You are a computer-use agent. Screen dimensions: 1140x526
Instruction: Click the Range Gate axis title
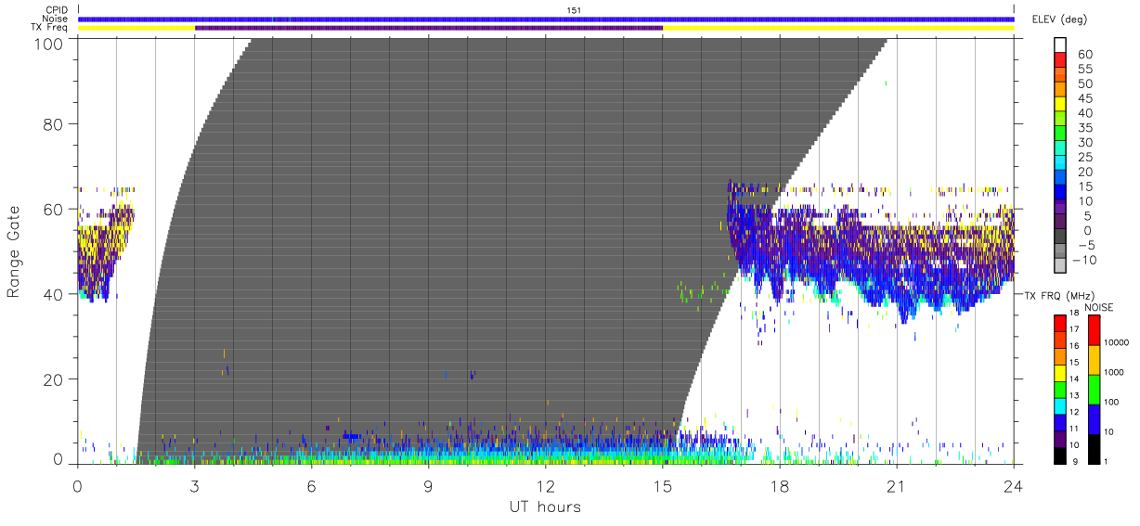pyautogui.click(x=14, y=252)
